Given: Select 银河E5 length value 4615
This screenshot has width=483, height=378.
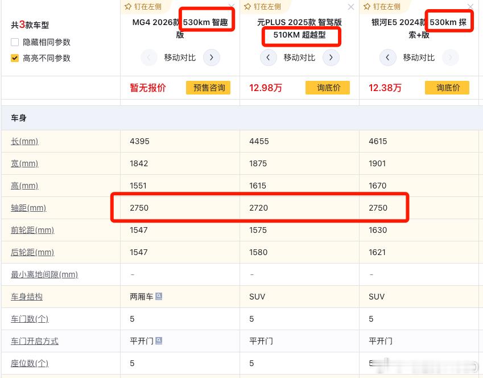Looking at the screenshot, I should tap(378, 142).
